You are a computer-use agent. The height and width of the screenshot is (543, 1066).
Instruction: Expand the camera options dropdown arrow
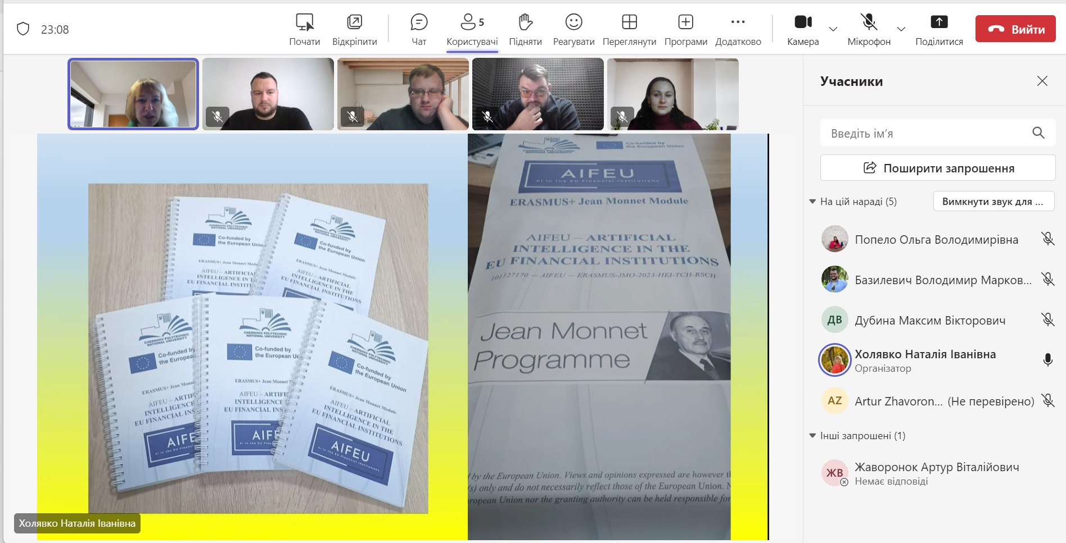tap(833, 29)
